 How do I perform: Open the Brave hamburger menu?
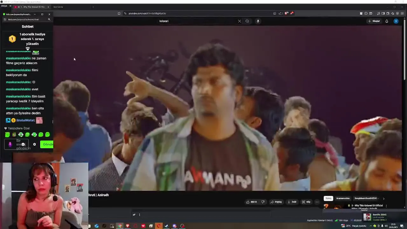(402, 13)
